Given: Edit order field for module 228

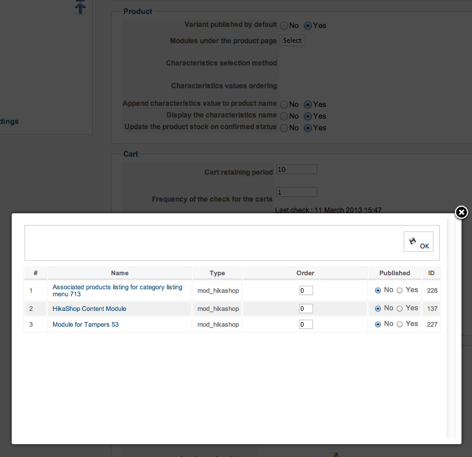Looking at the screenshot, I should 306,290.
